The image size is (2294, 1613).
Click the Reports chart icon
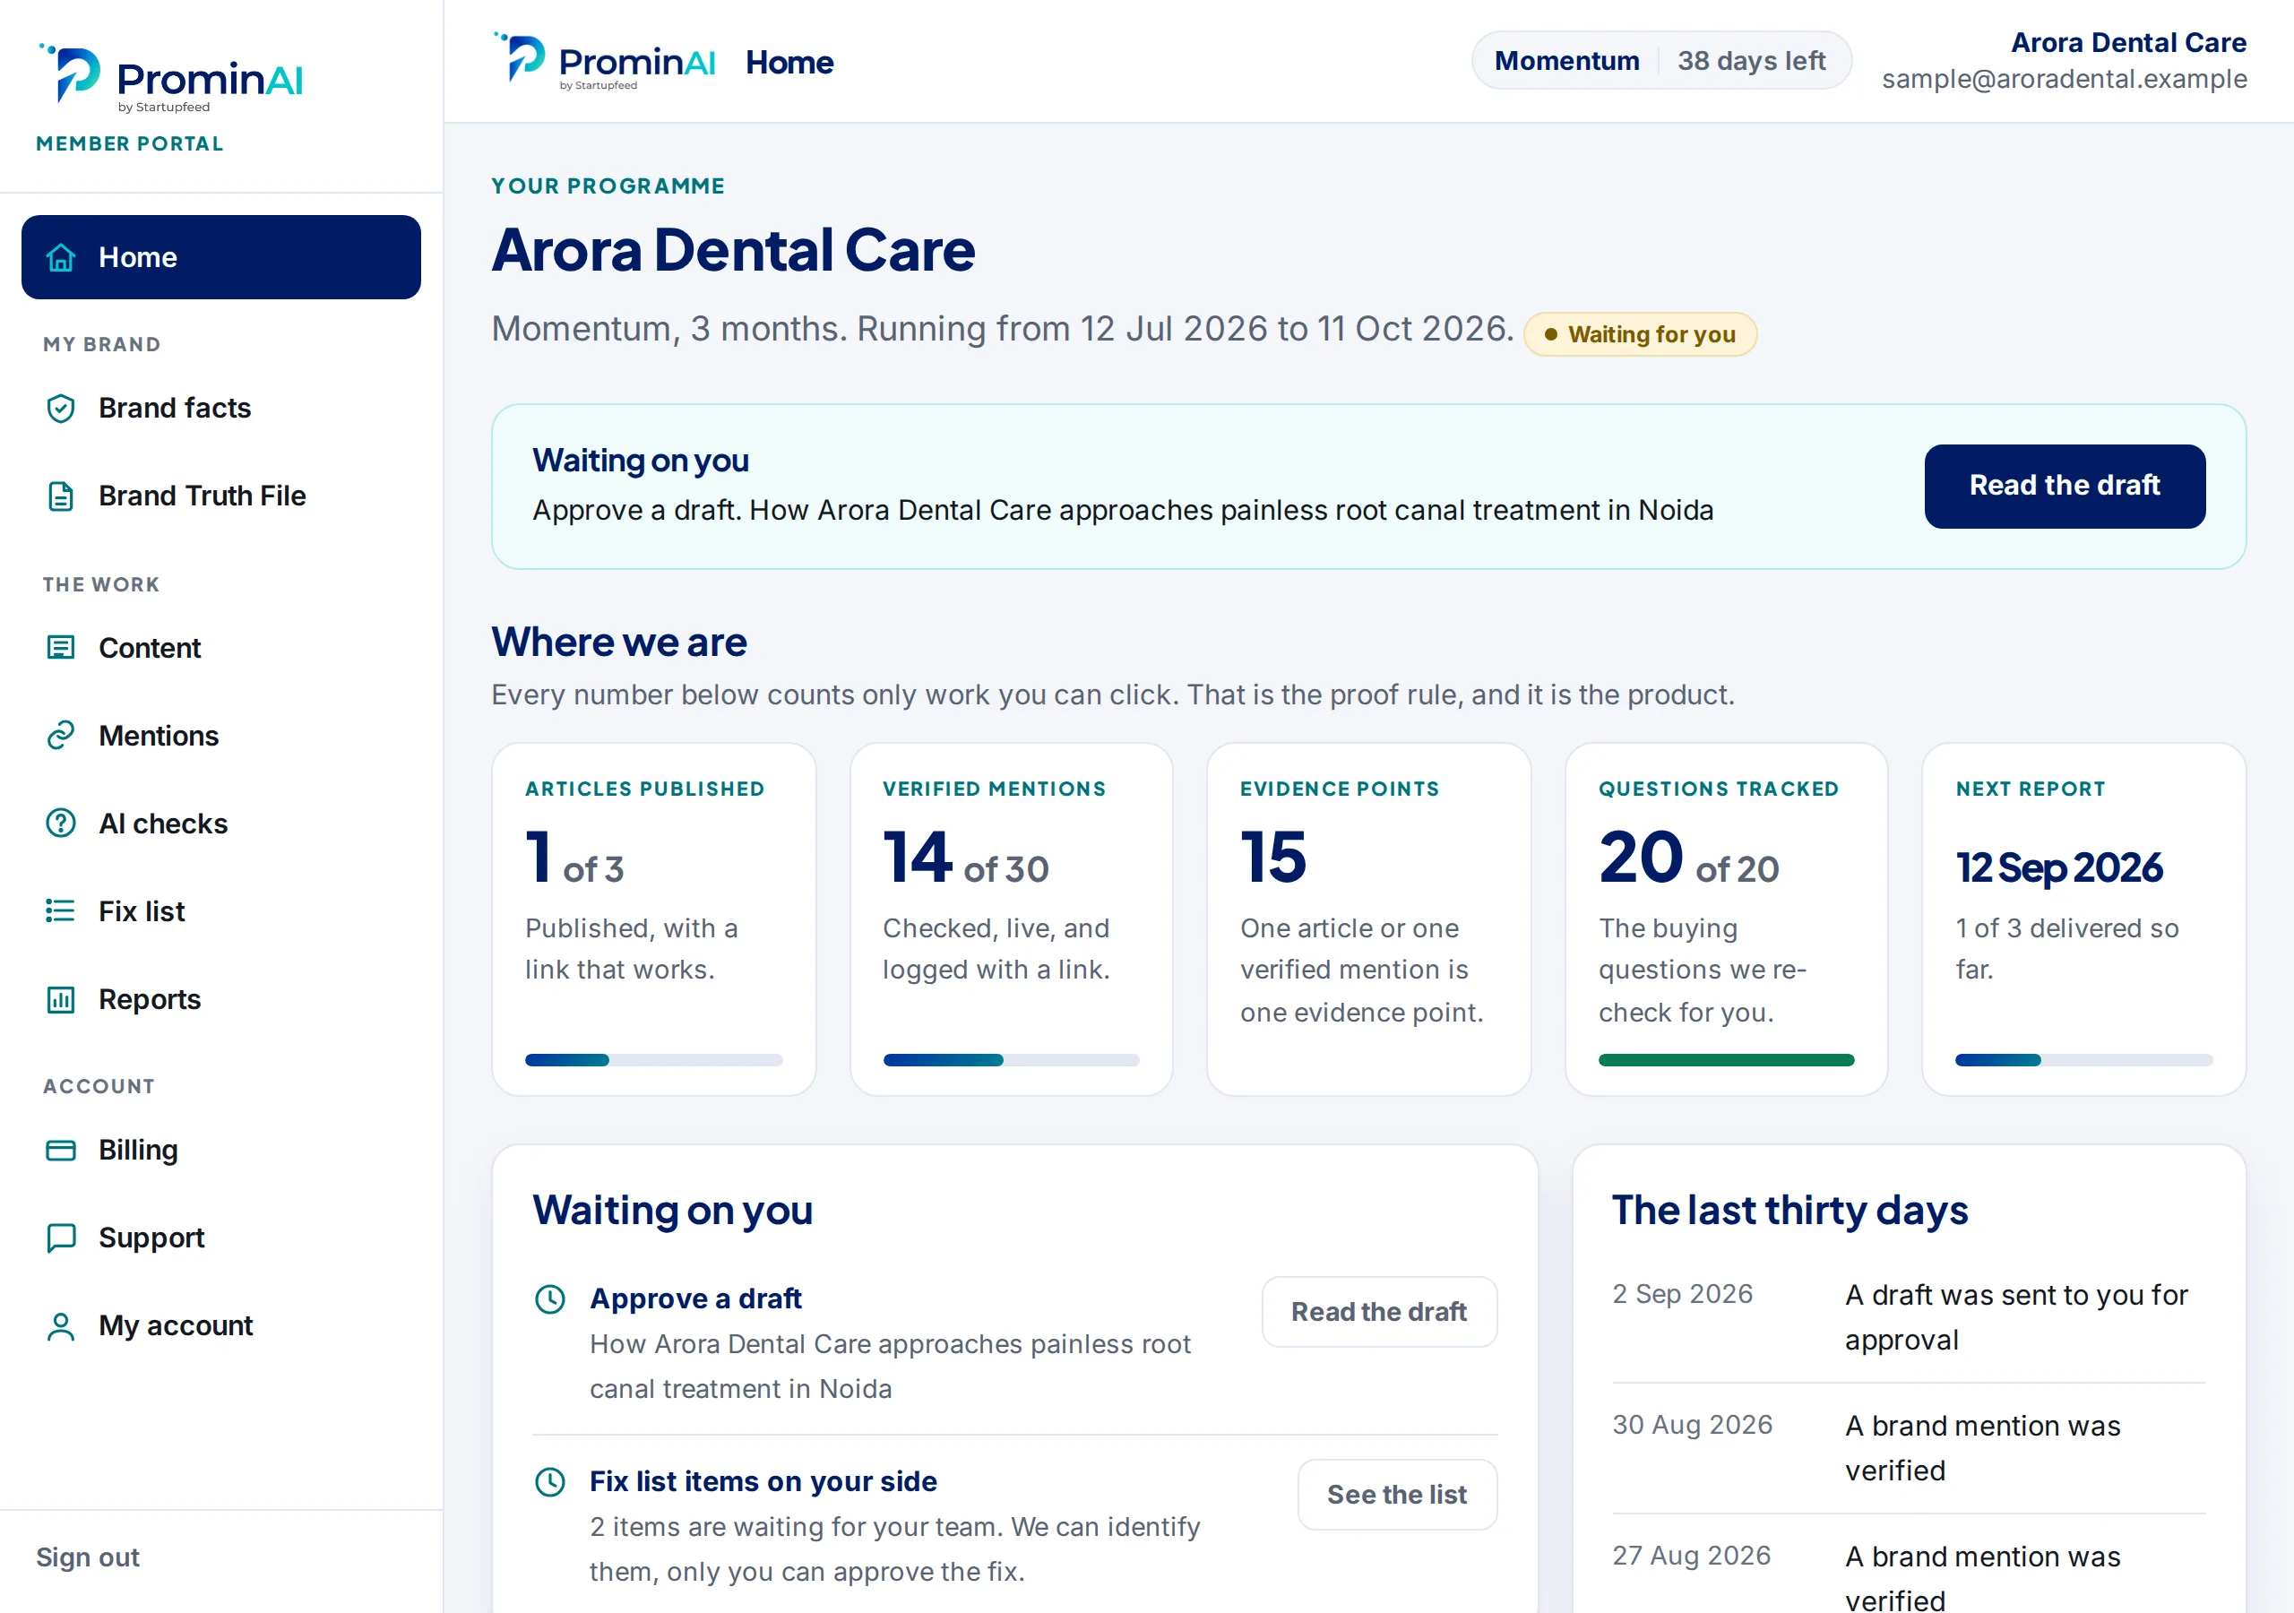coord(61,999)
